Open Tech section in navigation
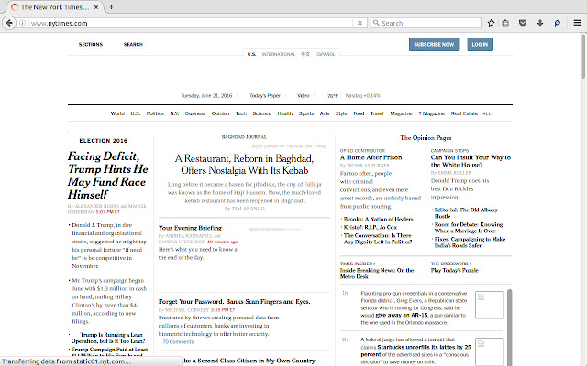 pos(241,113)
